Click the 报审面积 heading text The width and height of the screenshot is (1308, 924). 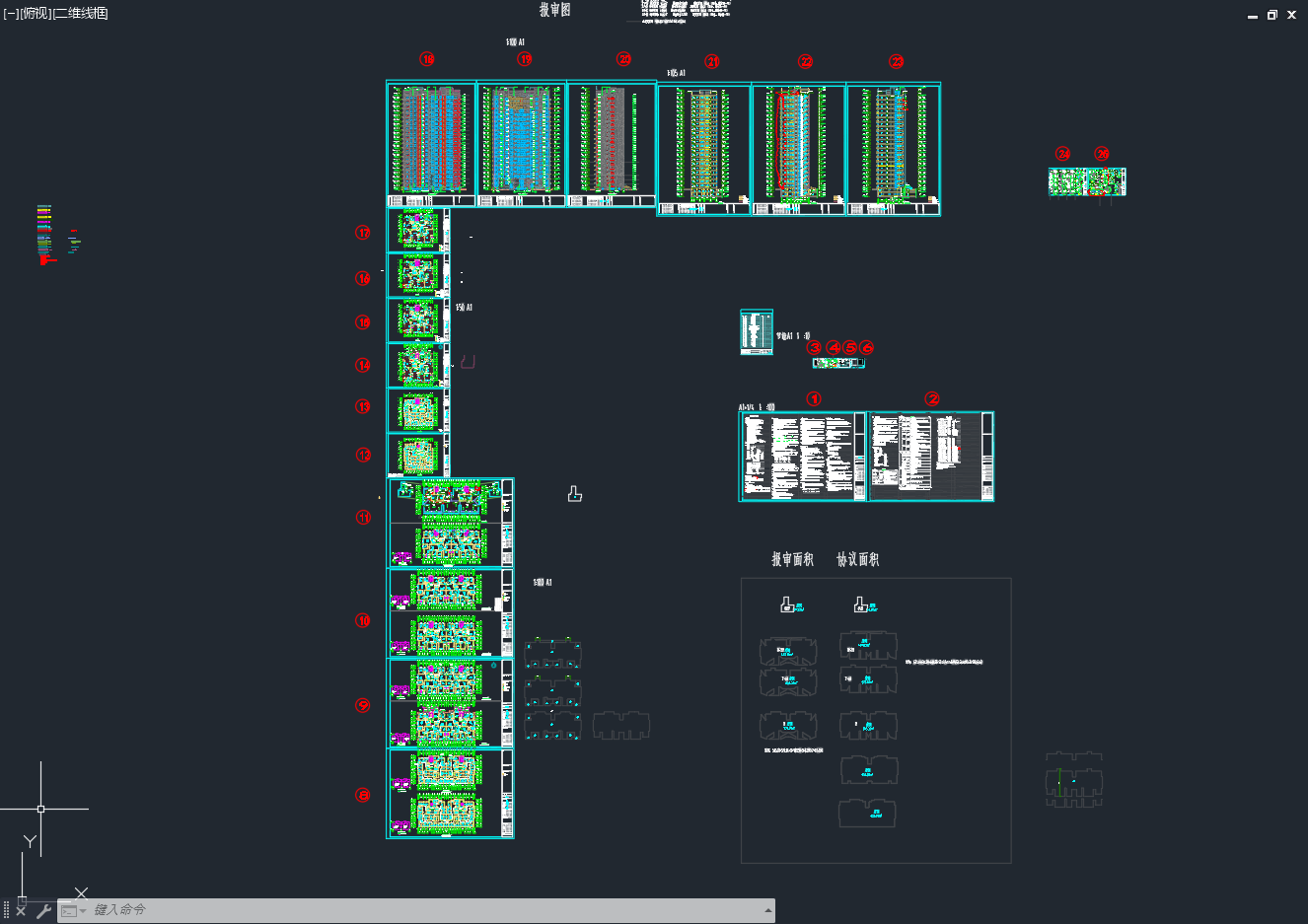[x=792, y=559]
